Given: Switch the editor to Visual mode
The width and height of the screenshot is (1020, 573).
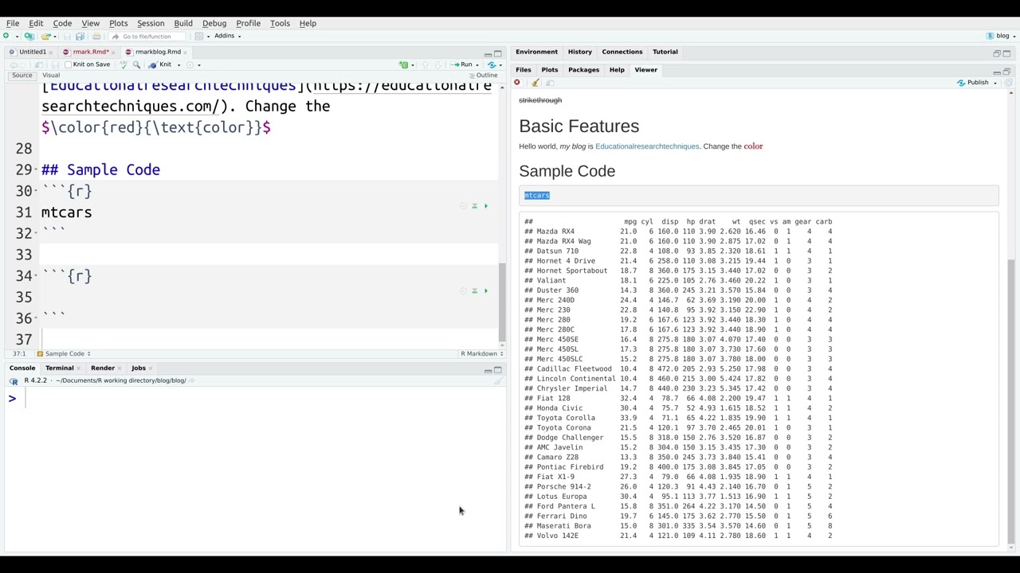Looking at the screenshot, I should click(x=51, y=76).
